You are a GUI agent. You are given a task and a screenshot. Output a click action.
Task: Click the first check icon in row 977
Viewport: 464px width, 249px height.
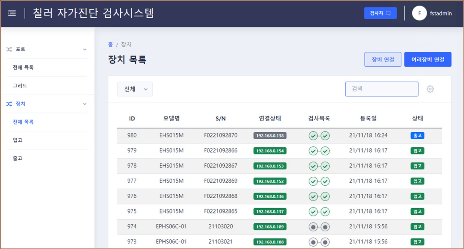[x=313, y=181]
